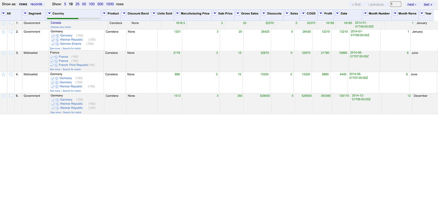Viewport: 438px width, 214px height.
Task: Open the Segment column dropdown
Action: (x=25, y=13)
